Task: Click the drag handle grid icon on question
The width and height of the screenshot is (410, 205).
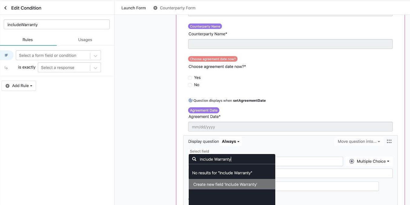Action: [389, 141]
